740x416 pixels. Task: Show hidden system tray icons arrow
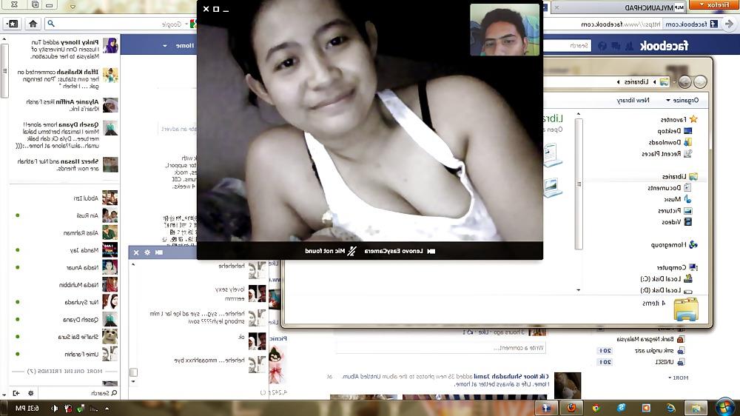[x=107, y=409]
